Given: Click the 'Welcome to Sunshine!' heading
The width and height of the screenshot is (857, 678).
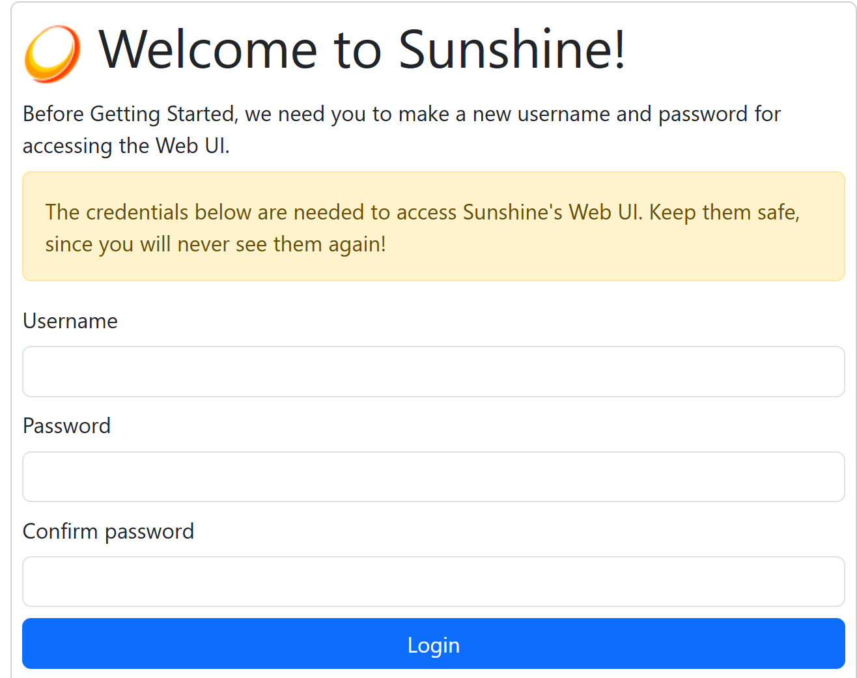Looking at the screenshot, I should point(362,49).
